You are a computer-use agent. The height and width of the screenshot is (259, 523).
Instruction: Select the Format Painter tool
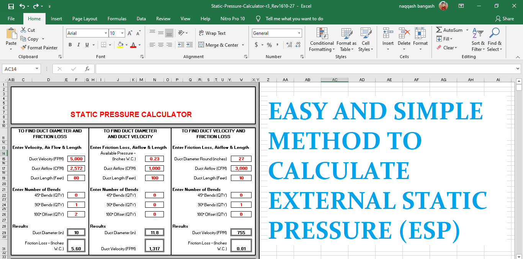coord(39,47)
